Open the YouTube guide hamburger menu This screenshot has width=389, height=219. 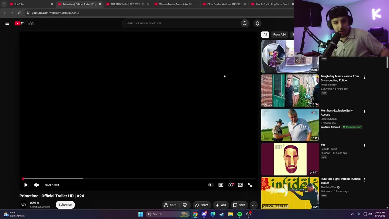pyautogui.click(x=7, y=23)
